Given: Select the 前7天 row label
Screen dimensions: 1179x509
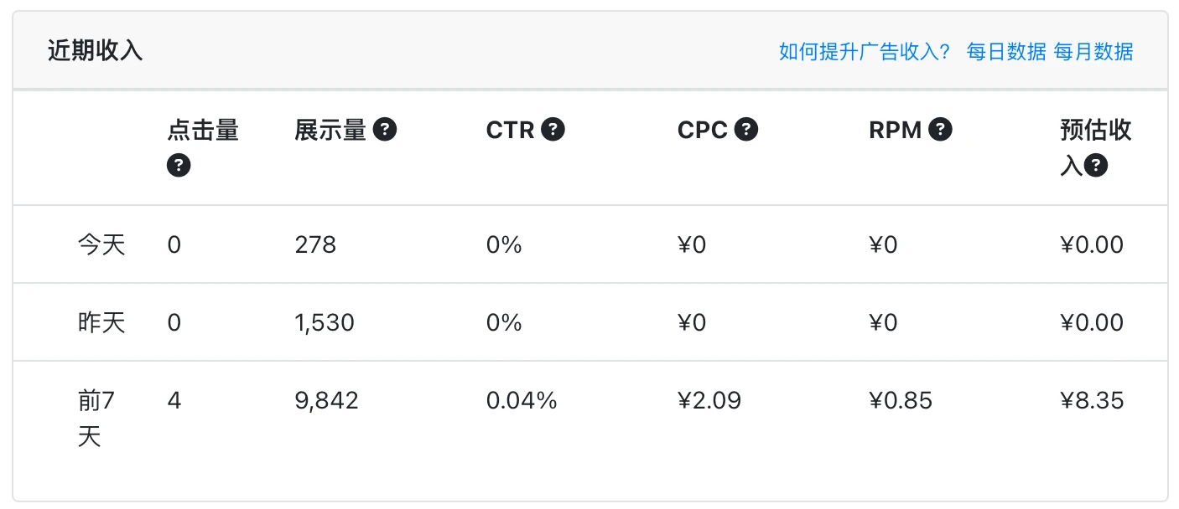Looking at the screenshot, I should point(96,419).
